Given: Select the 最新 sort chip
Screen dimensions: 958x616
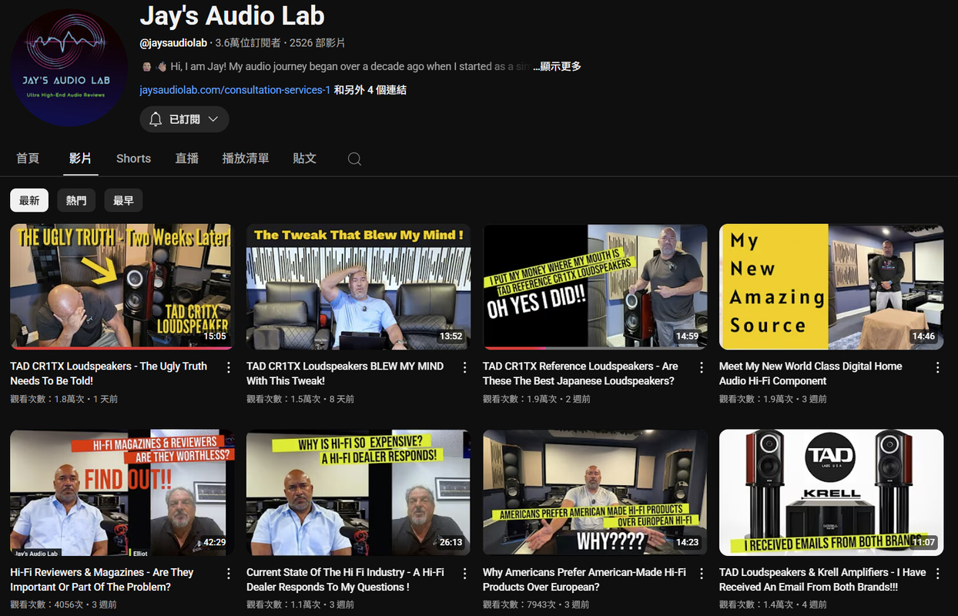Looking at the screenshot, I should (29, 200).
